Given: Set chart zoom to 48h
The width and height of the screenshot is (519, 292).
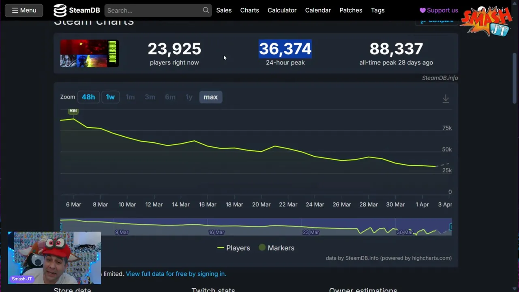Looking at the screenshot, I should click(88, 97).
